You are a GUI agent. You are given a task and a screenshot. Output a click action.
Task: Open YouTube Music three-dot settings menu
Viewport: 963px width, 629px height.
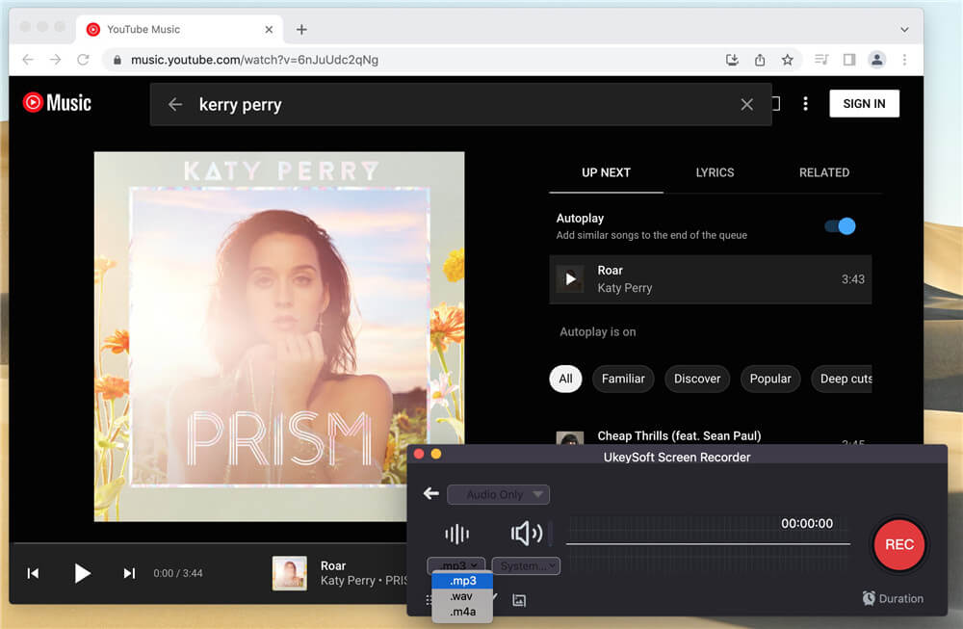[805, 104]
